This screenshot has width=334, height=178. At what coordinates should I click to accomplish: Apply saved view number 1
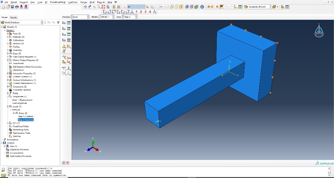[x=136, y=12]
